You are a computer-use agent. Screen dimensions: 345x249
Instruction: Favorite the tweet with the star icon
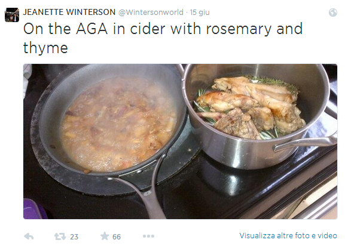click(x=105, y=236)
